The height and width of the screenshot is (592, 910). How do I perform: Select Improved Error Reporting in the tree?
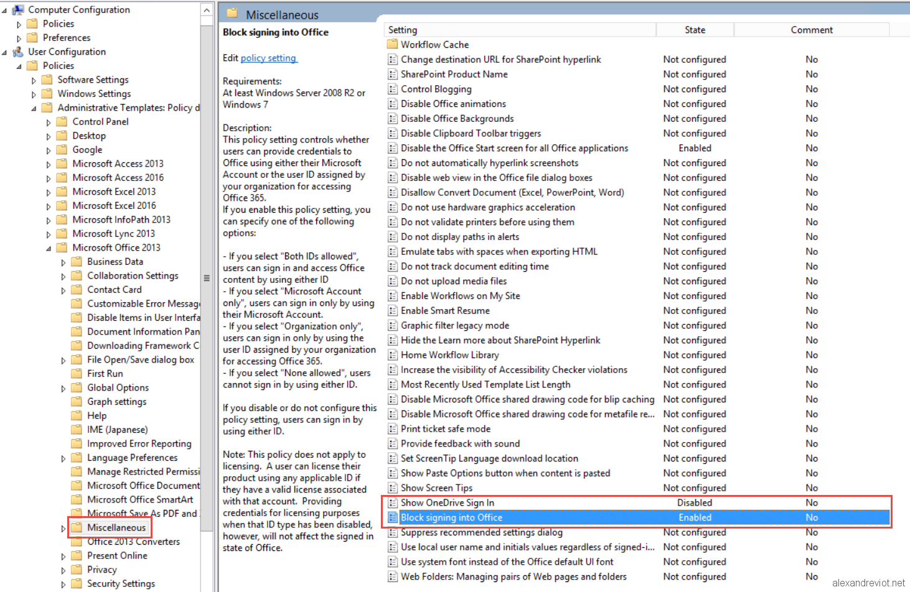139,444
